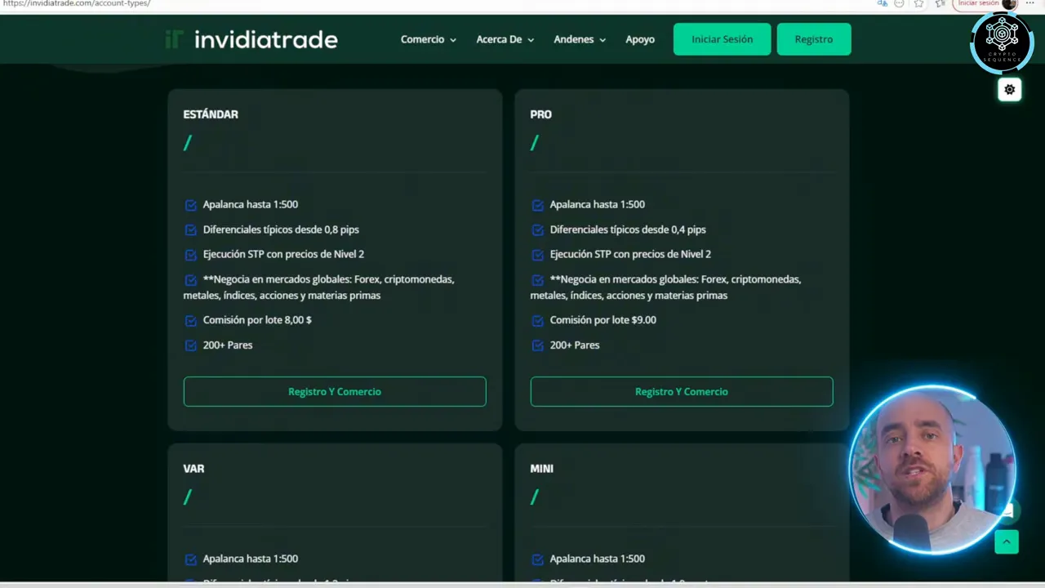The image size is (1045, 588).
Task: Click the invidiatrade logo
Action: [x=251, y=39]
